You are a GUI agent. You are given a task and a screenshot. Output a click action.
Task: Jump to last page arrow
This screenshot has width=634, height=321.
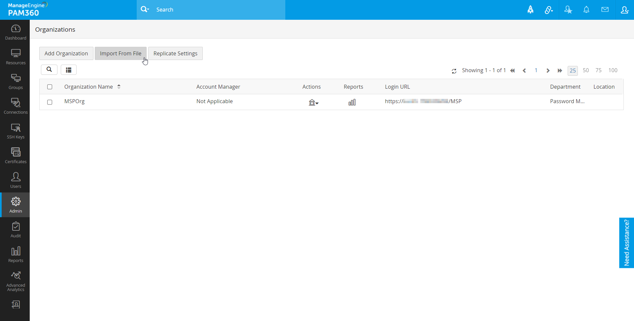point(560,71)
